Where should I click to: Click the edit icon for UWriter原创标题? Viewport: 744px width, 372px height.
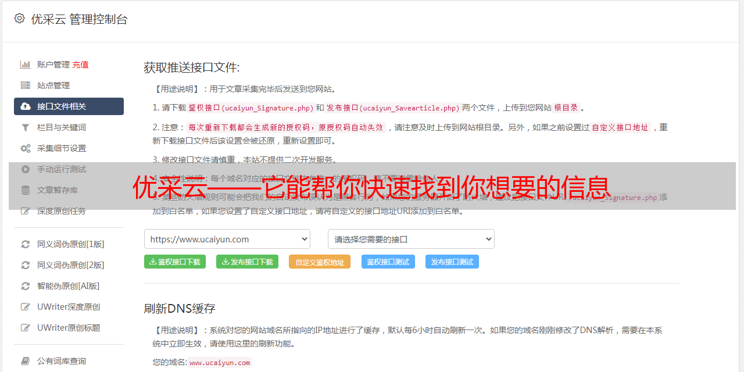26,328
